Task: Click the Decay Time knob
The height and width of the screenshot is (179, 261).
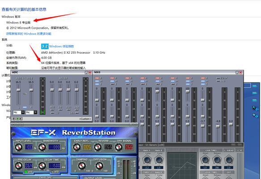Action: pyautogui.click(x=42, y=166)
